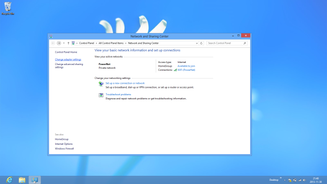Click the volume speaker tray icon
The width and height of the screenshot is (327, 184).
point(304,180)
